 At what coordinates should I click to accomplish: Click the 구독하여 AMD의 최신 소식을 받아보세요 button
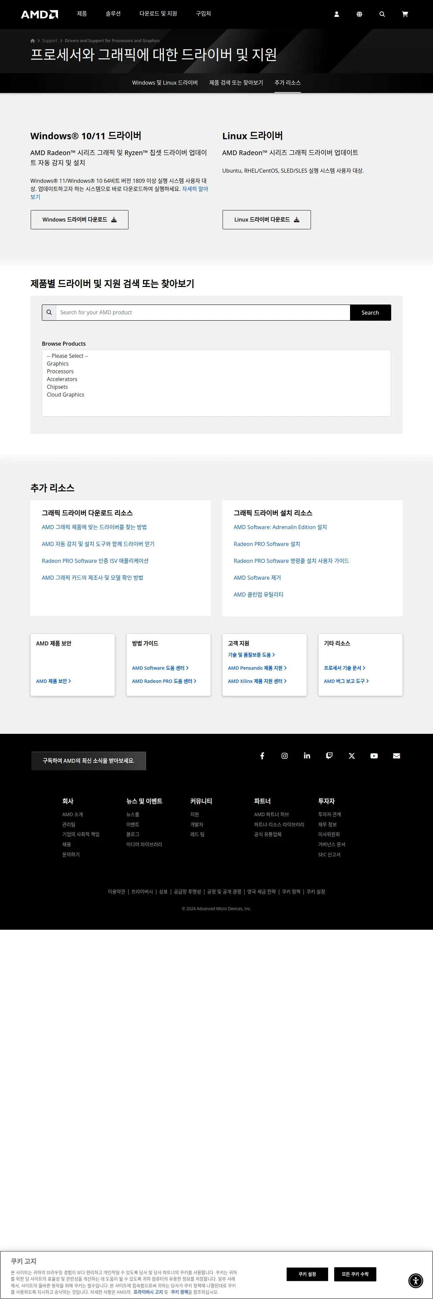point(89,760)
